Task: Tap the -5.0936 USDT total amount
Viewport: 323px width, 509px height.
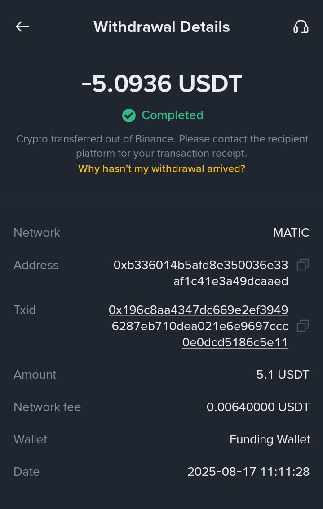Action: point(162,84)
